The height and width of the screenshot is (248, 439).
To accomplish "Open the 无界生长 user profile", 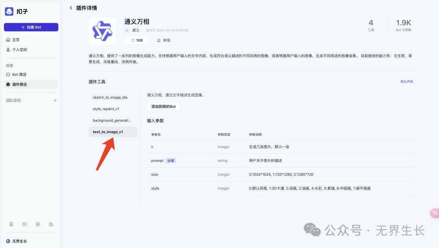I will (17, 241).
